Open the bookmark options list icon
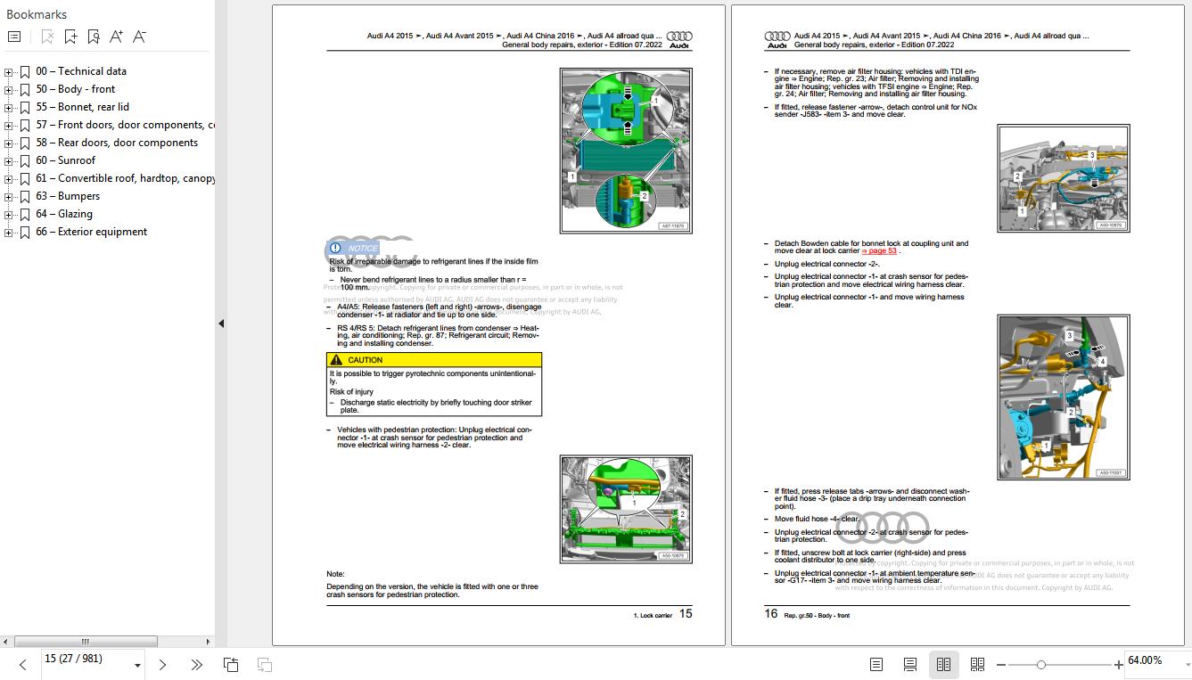This screenshot has width=1192, height=680. (x=14, y=37)
